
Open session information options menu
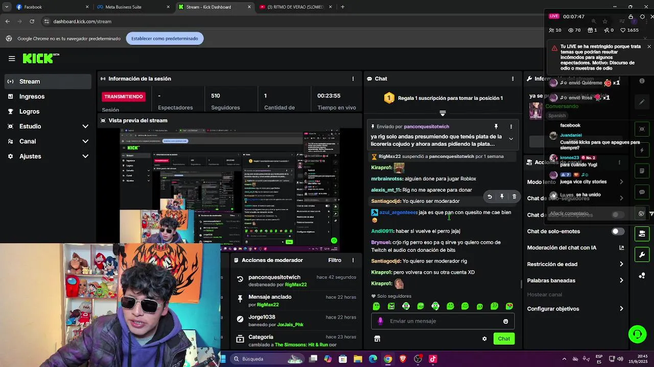click(x=353, y=78)
